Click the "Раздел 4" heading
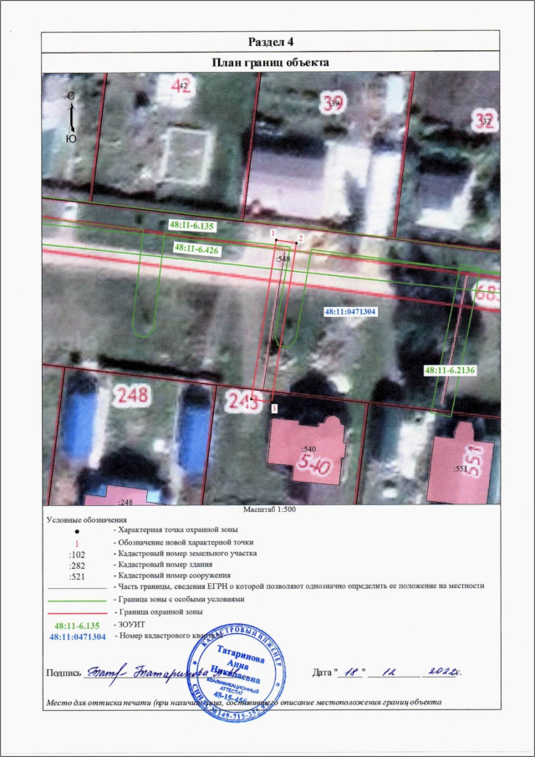Viewport: 535px width, 757px height. click(271, 42)
